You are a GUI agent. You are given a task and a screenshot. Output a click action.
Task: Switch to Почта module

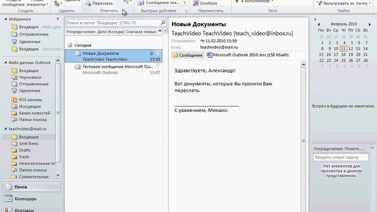(x=32, y=187)
